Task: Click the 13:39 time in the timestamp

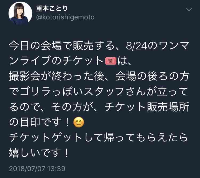Action: (x=56, y=169)
